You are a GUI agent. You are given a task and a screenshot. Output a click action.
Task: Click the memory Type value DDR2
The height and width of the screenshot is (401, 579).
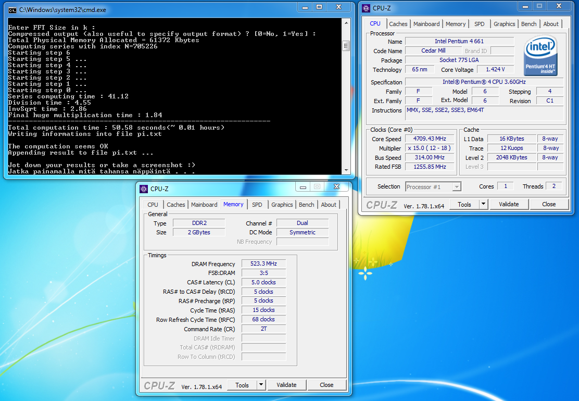click(x=199, y=223)
